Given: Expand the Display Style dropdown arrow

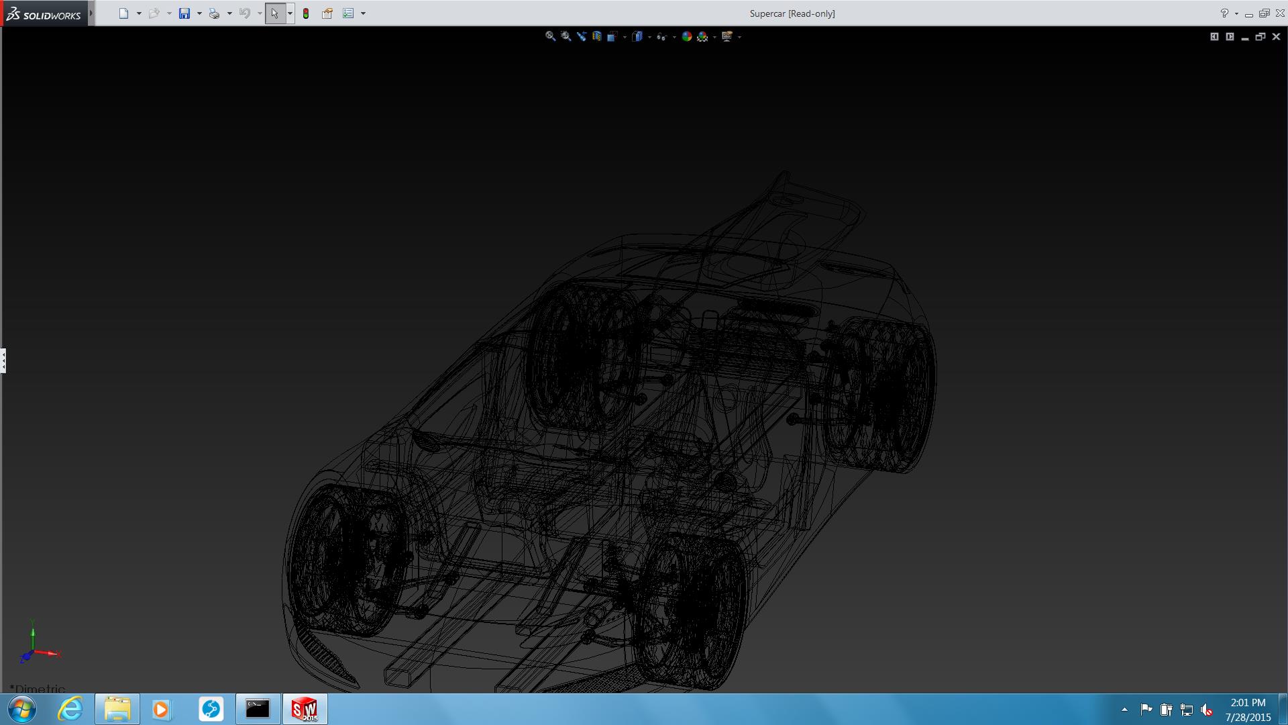Looking at the screenshot, I should pos(649,37).
